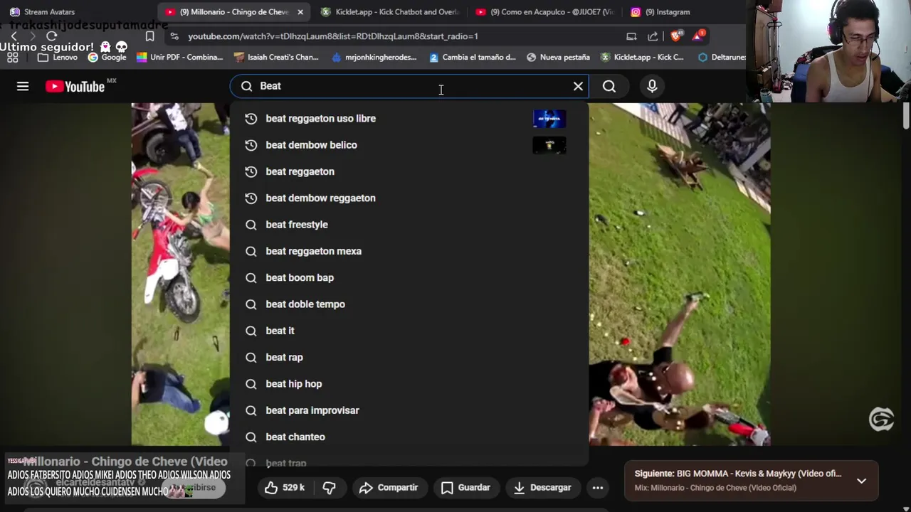Select "beat doble tempo" suggestion
The height and width of the screenshot is (512, 911).
click(409, 304)
